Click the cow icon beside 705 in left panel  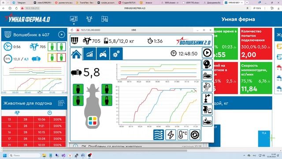coord(34,46)
